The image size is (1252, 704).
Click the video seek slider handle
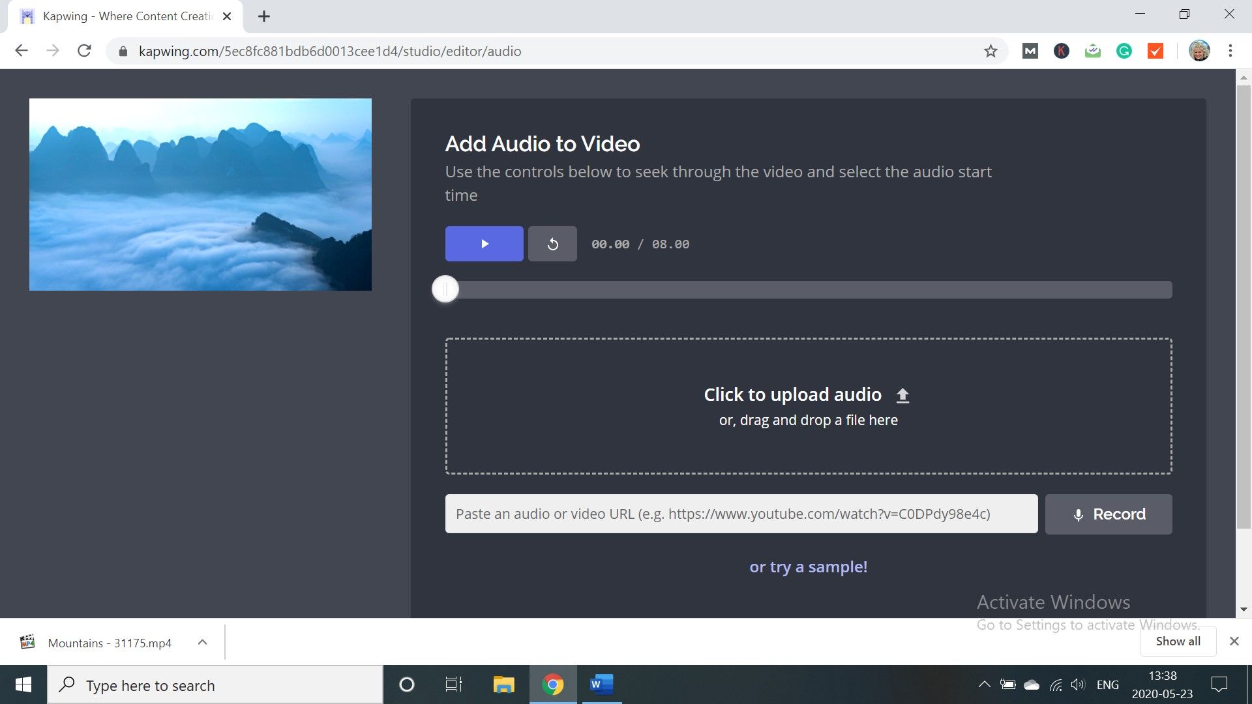(445, 289)
